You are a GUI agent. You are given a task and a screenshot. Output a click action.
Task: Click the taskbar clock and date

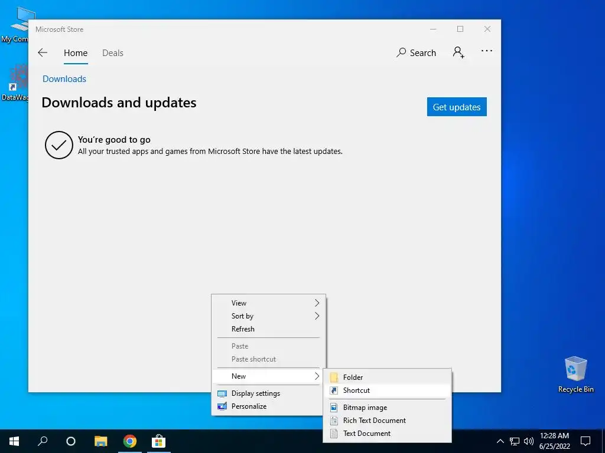coord(554,441)
